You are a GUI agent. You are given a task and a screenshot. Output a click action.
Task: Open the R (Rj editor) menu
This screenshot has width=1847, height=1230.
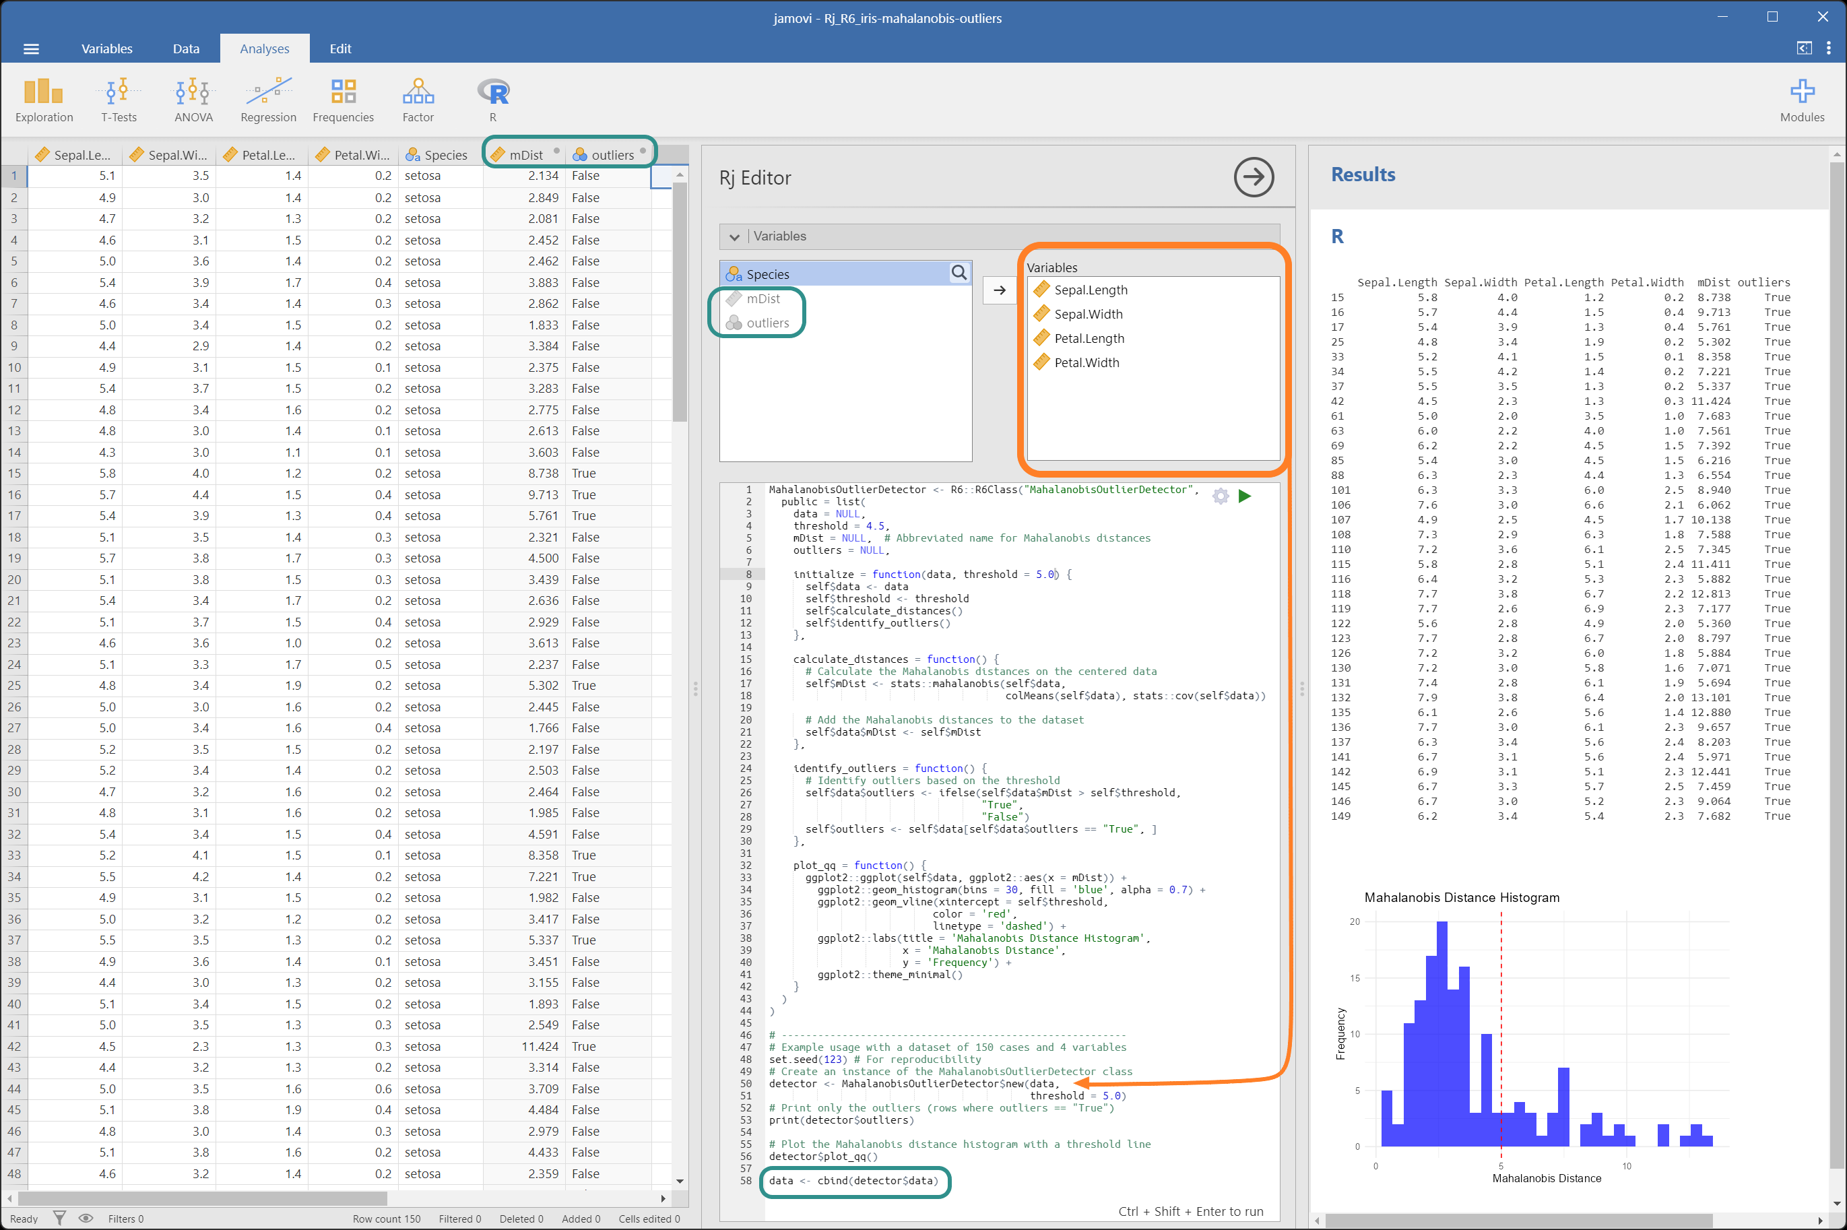point(493,100)
